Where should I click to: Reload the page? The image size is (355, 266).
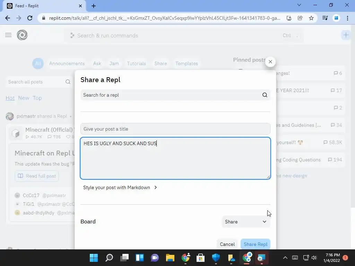click(30, 18)
